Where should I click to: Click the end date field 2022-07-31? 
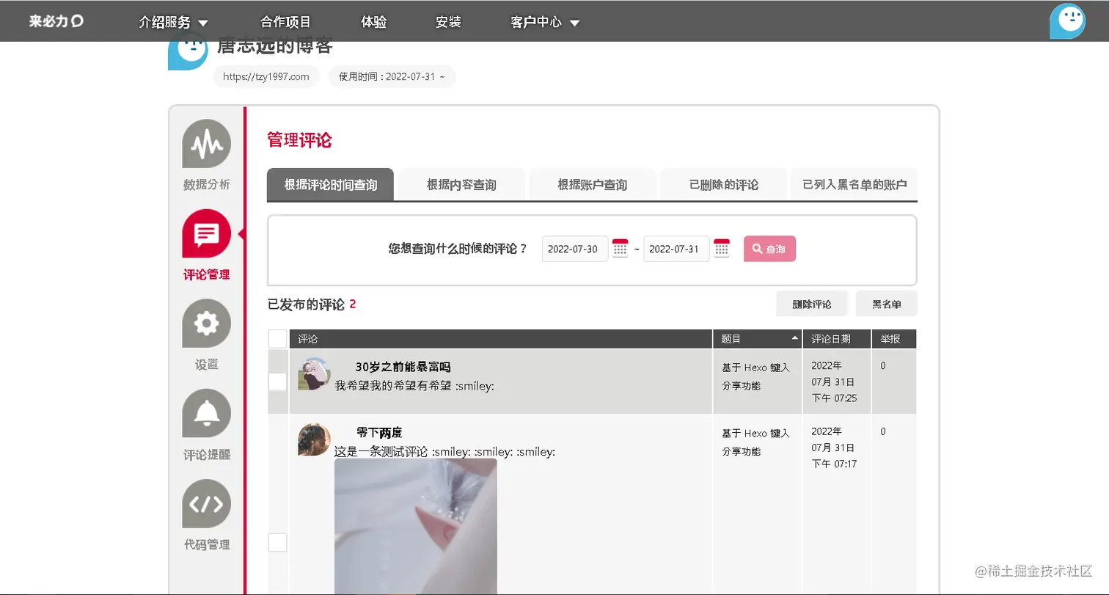click(676, 249)
